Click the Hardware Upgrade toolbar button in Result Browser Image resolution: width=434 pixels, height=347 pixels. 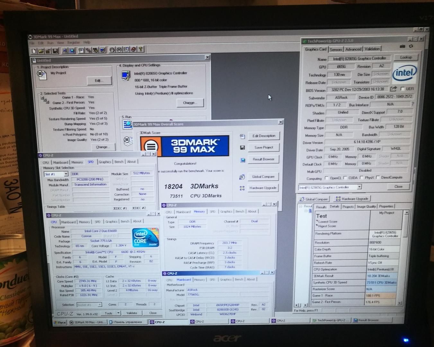click(x=352, y=199)
